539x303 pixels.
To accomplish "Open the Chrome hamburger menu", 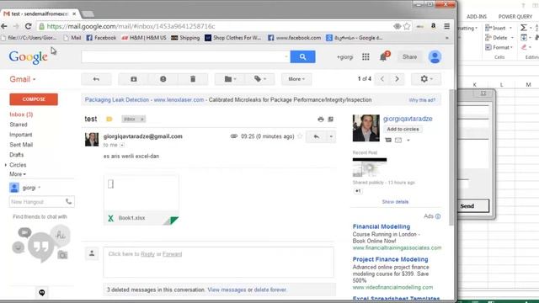I will click(446, 26).
